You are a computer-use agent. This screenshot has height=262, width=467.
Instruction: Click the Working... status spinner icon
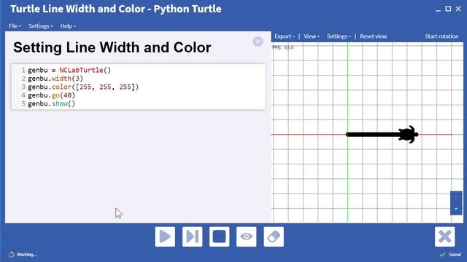(12, 255)
